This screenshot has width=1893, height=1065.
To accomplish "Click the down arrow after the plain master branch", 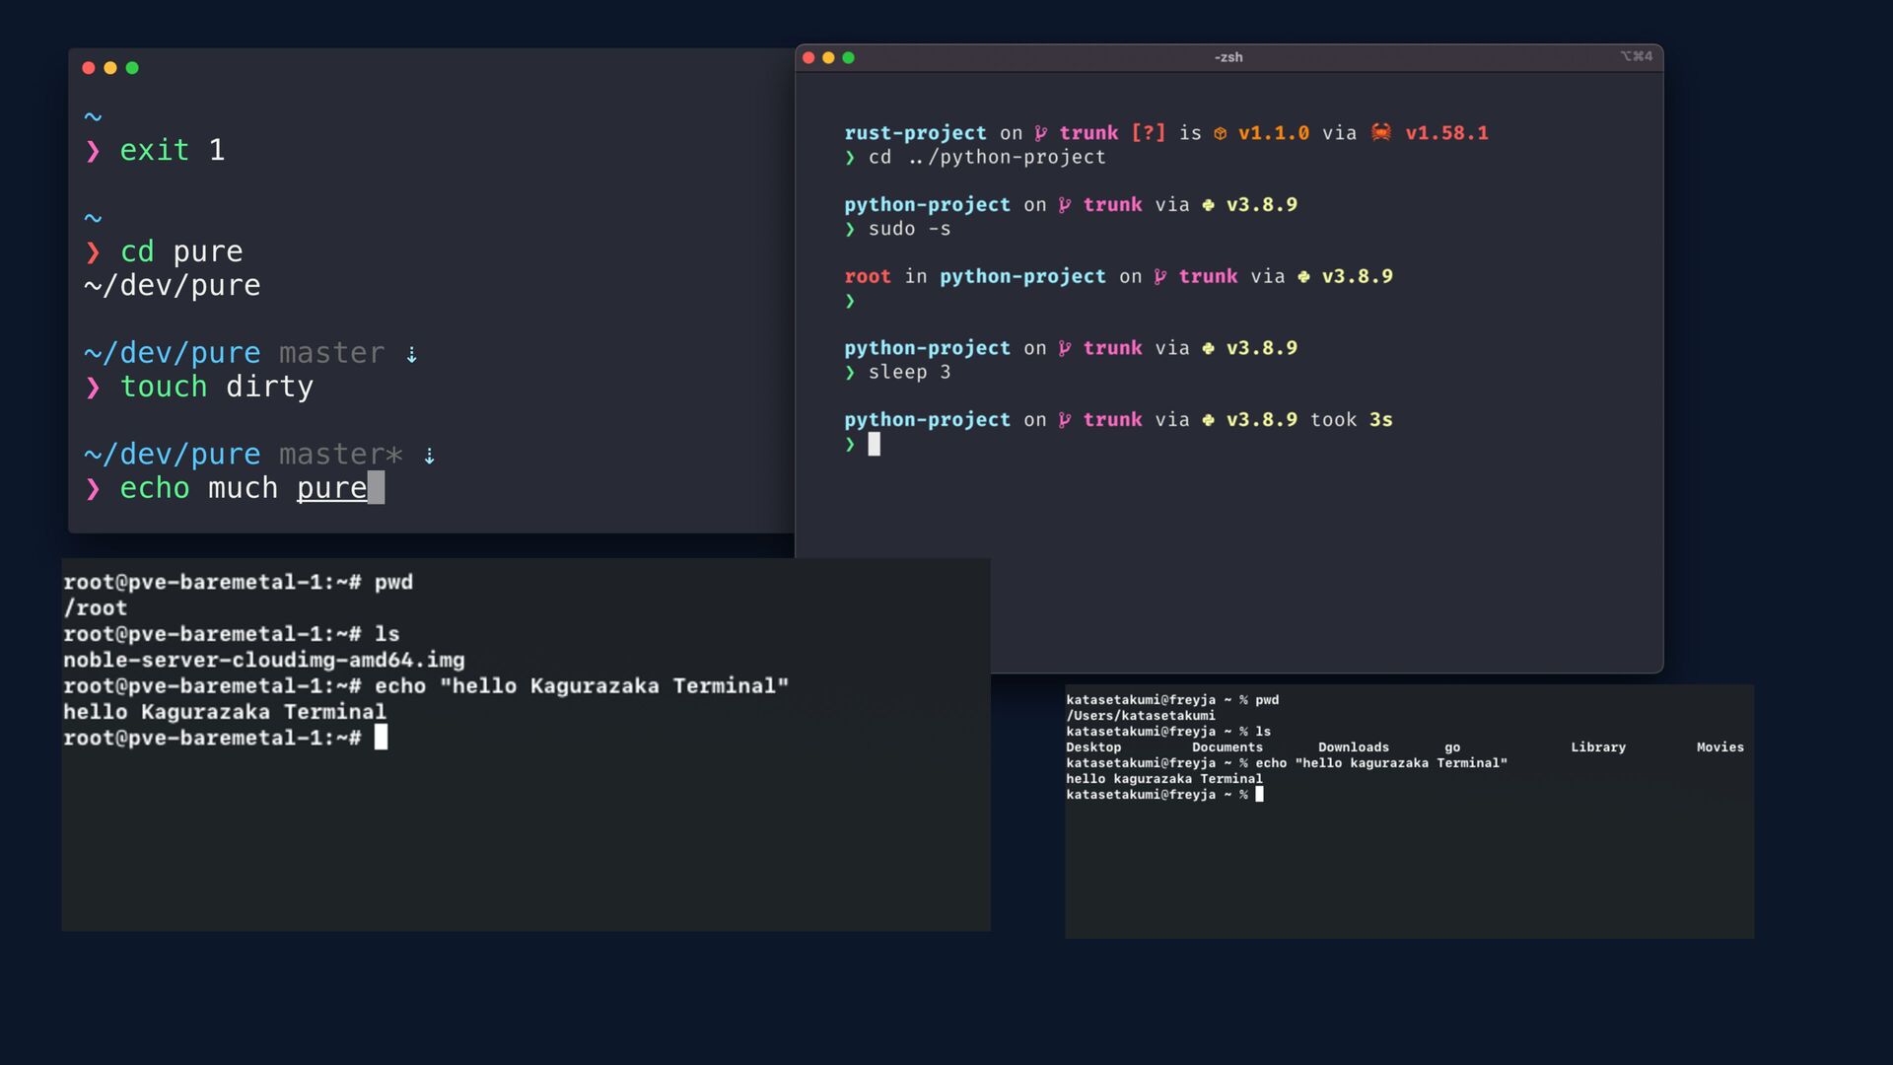I will [x=412, y=354].
